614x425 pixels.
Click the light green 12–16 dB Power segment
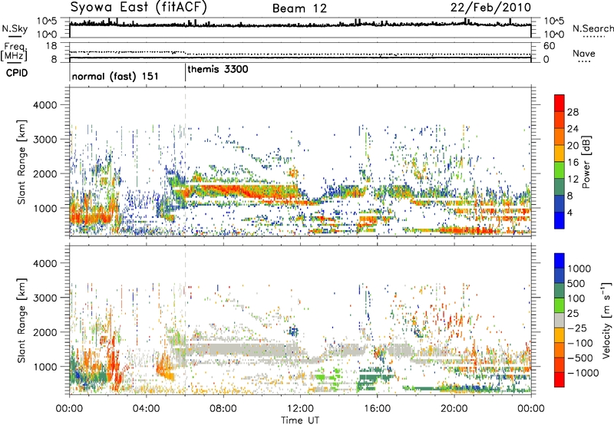pos(560,170)
